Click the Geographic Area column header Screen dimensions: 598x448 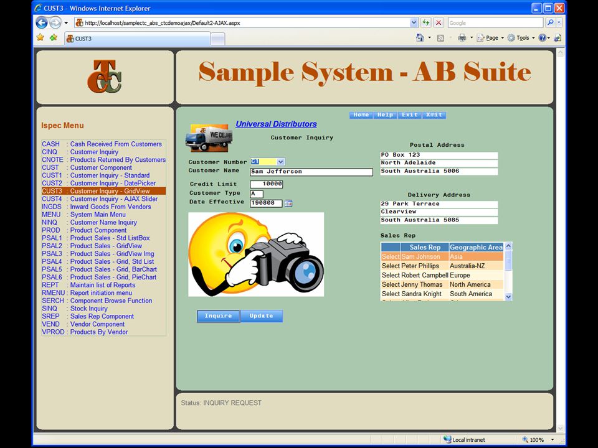click(477, 247)
